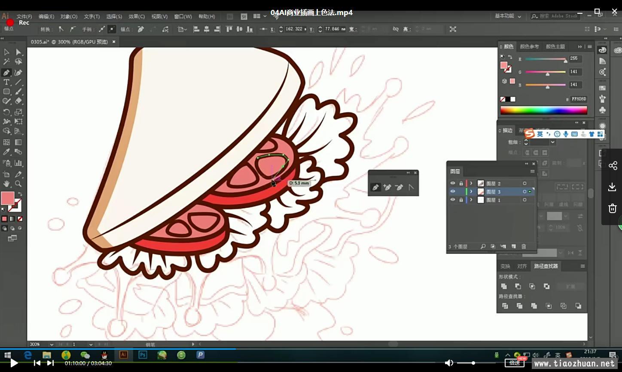Switch to 对齐 tab
622x372 pixels.
pos(522,266)
